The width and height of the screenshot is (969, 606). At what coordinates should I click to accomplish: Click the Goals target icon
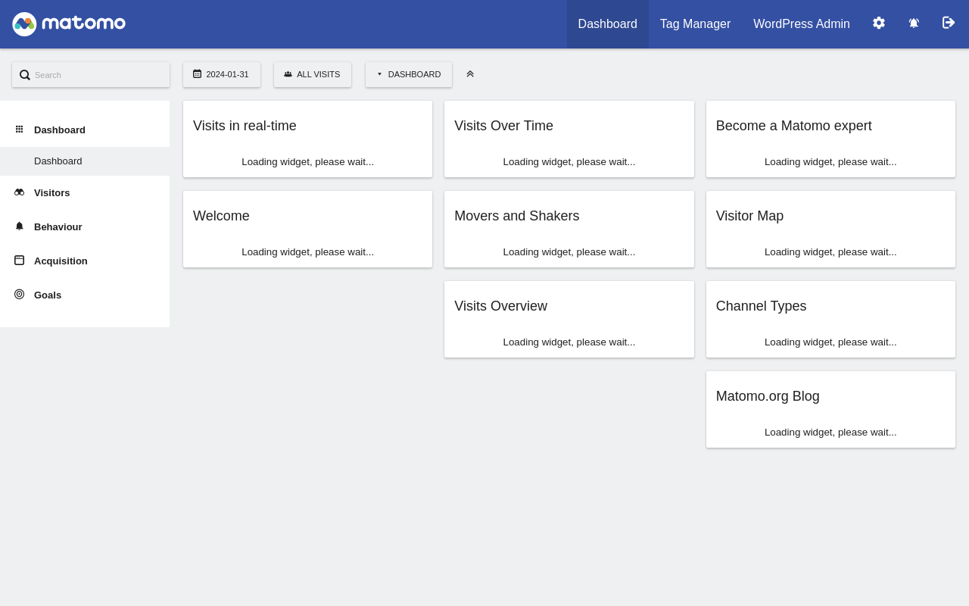[19, 295]
